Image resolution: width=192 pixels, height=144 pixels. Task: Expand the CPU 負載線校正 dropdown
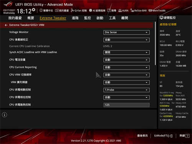pos(126,40)
